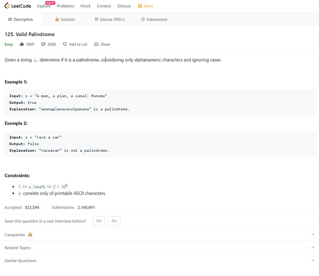The height and width of the screenshot is (276, 319).
Task: Open the top Discuss nav item
Action: [x=124, y=6]
